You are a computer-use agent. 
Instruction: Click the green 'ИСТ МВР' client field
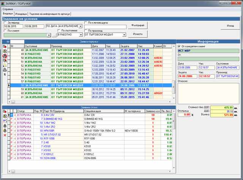pos(208,51)
